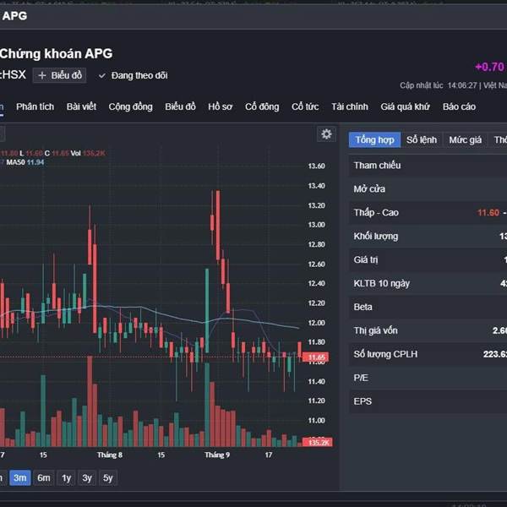This screenshot has width=507, height=507.
Task: Open the Cổ đông tab
Action: click(x=262, y=106)
